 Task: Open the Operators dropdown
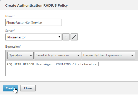click(x=21, y=56)
